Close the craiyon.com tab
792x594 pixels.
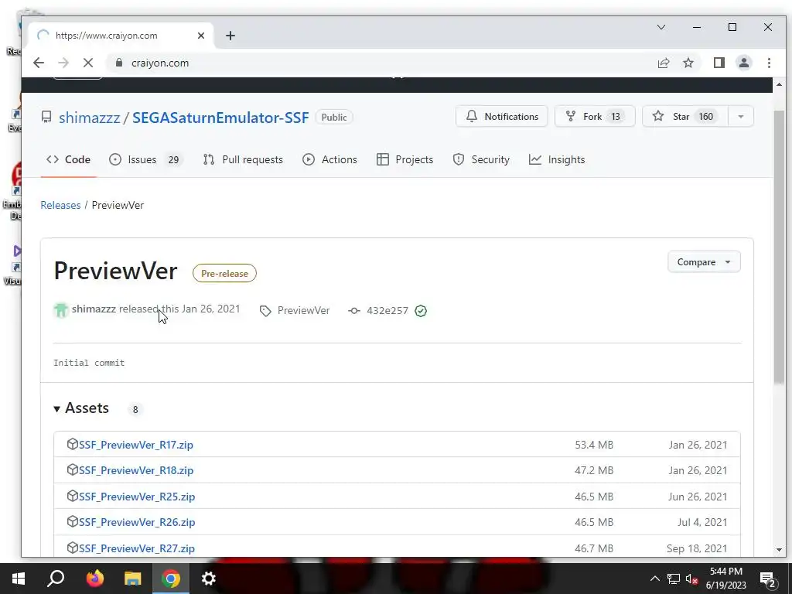point(200,36)
